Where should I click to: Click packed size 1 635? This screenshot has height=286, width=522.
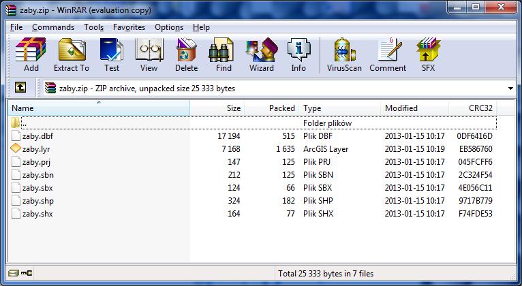[286, 149]
